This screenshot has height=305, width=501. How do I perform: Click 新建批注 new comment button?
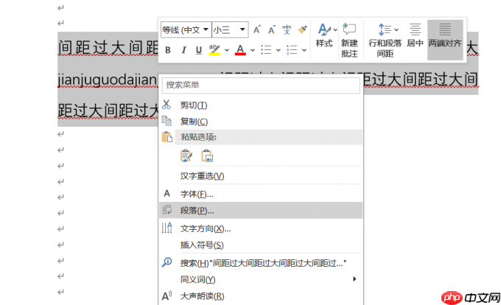tap(349, 41)
